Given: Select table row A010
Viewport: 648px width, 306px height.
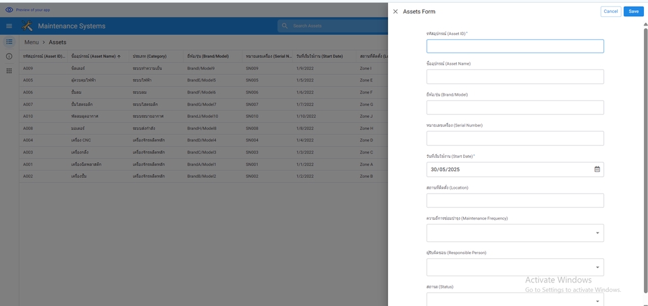Looking at the screenshot, I should point(204,117).
